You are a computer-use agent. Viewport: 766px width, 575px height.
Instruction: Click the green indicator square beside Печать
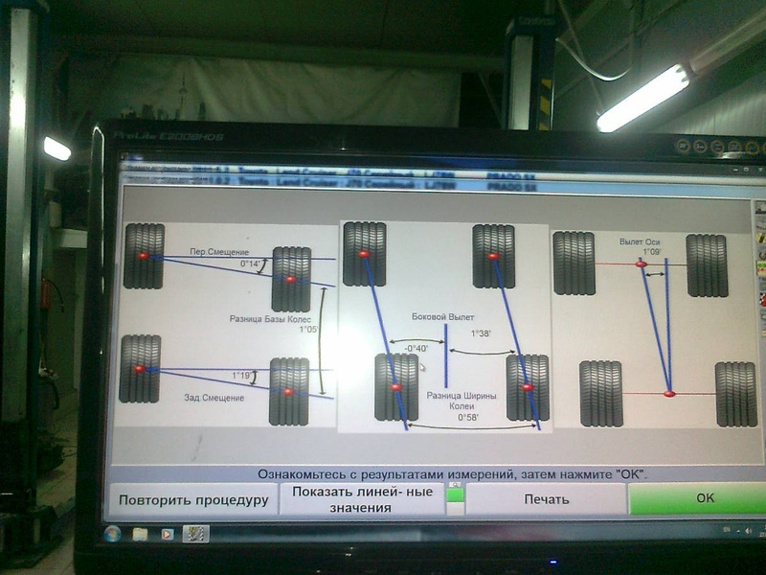coord(456,494)
